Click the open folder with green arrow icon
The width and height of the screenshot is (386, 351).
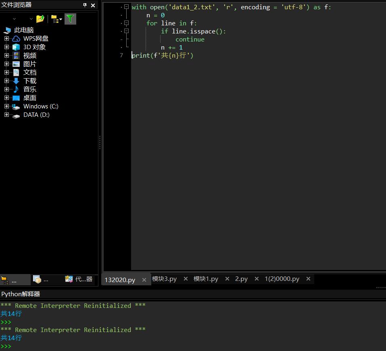point(40,19)
